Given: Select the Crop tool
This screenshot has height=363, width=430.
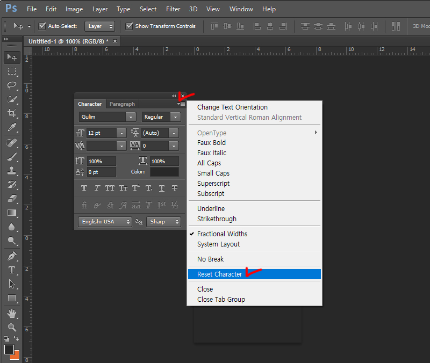Looking at the screenshot, I should (x=12, y=113).
